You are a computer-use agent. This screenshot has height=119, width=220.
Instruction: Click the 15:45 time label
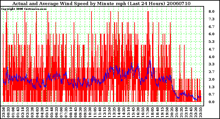133,112
